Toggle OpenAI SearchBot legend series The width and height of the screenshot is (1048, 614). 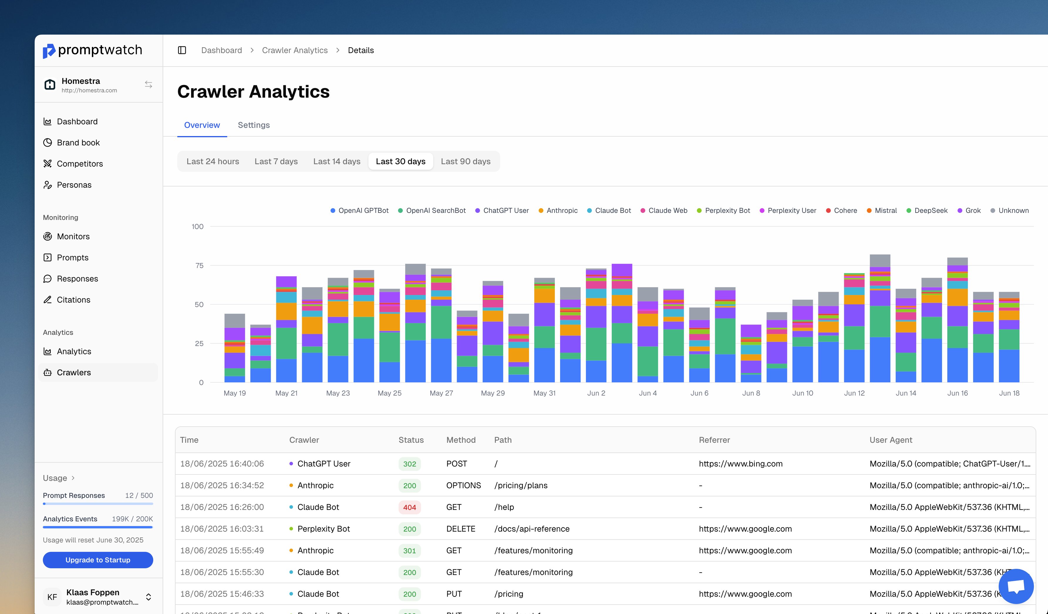click(x=432, y=211)
